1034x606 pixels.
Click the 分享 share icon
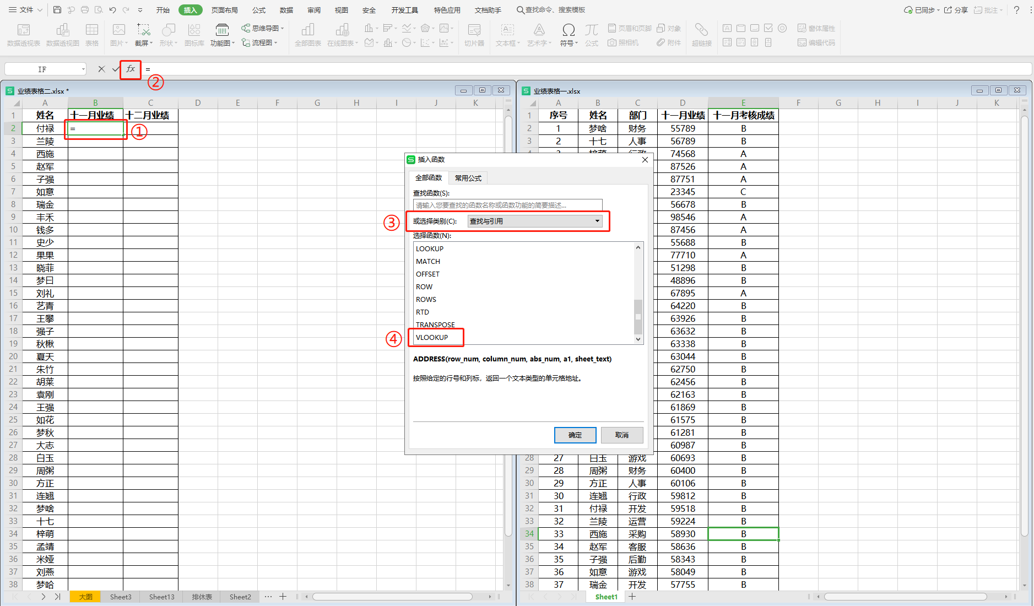(x=948, y=10)
